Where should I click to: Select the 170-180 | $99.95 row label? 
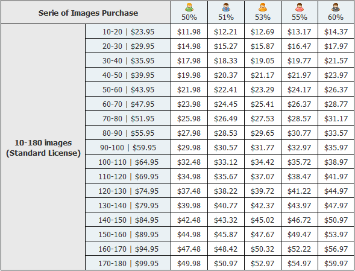pos(128,264)
